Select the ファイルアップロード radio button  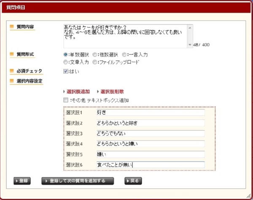tap(95, 62)
